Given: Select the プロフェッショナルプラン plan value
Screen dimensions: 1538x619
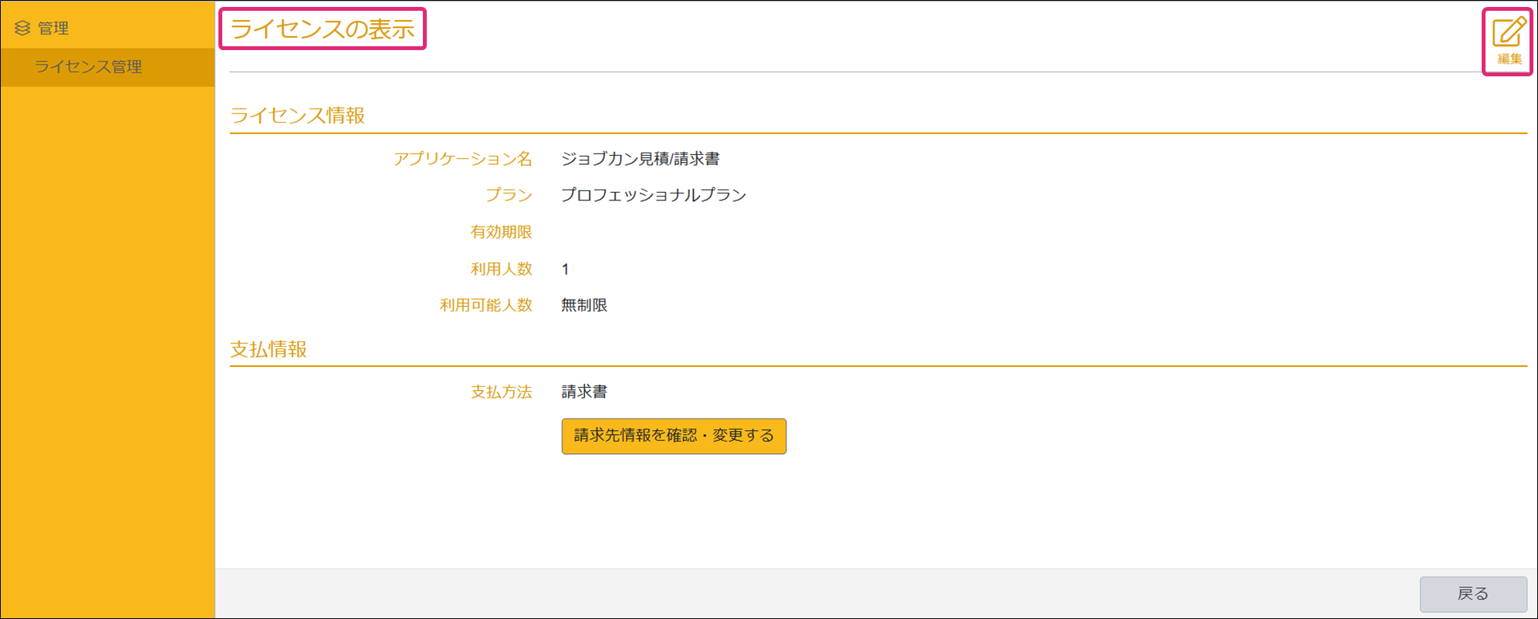Looking at the screenshot, I should click(653, 195).
